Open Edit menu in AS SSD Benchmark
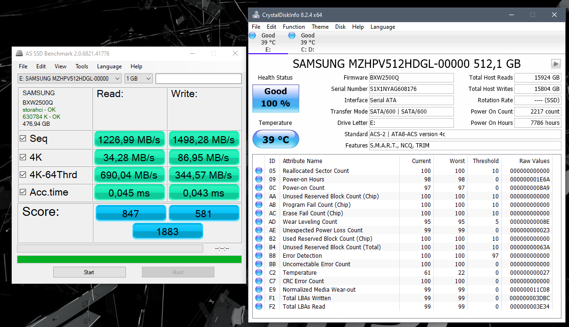 click(x=41, y=66)
